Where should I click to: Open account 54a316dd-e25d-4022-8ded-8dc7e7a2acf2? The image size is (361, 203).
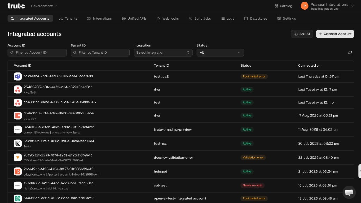(x=59, y=198)
